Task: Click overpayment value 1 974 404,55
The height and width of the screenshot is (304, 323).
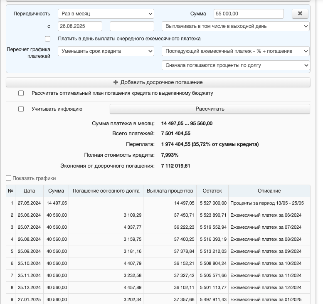Action: (x=176, y=144)
